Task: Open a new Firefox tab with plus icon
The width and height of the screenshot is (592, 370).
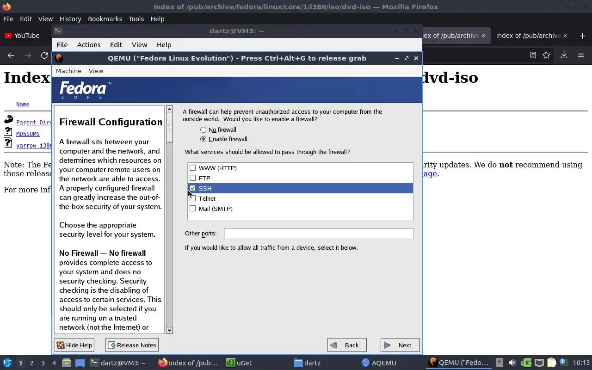Action: coord(582,36)
